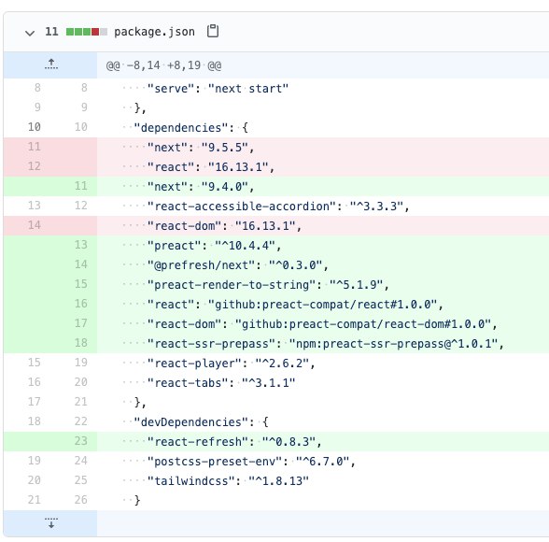549x542 pixels.
Task: Select removed line "next": "9.5.5"
Action: pos(276,147)
